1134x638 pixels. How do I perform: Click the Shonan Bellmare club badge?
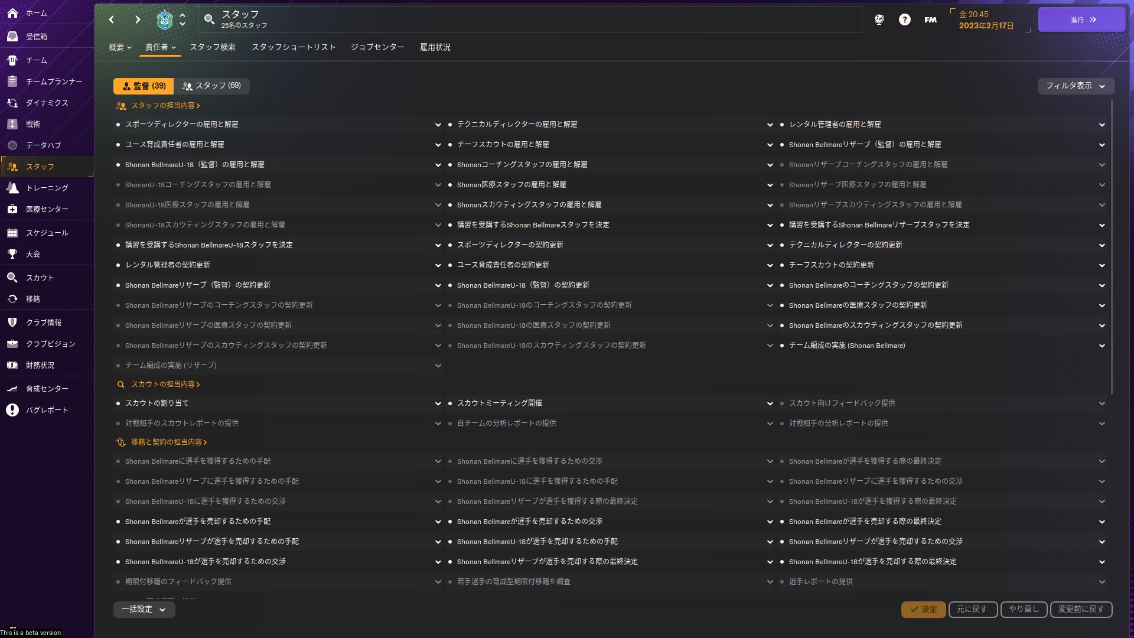coord(164,19)
